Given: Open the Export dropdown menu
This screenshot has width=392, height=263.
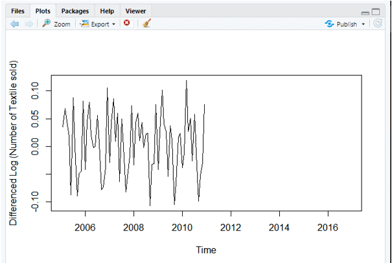Looking at the screenshot, I should tap(97, 24).
